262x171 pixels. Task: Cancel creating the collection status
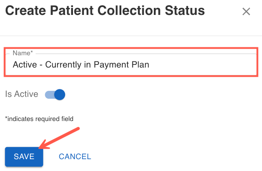75,157
